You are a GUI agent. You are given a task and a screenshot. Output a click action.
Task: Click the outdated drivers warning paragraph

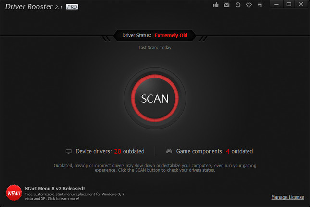click(155, 168)
